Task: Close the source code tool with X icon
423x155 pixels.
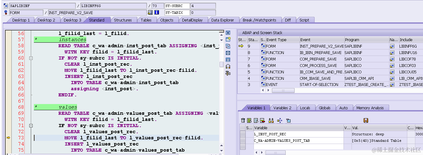Action: (x=228, y=33)
